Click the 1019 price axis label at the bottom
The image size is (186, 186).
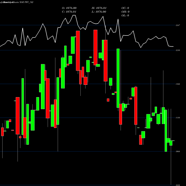click(x=178, y=185)
